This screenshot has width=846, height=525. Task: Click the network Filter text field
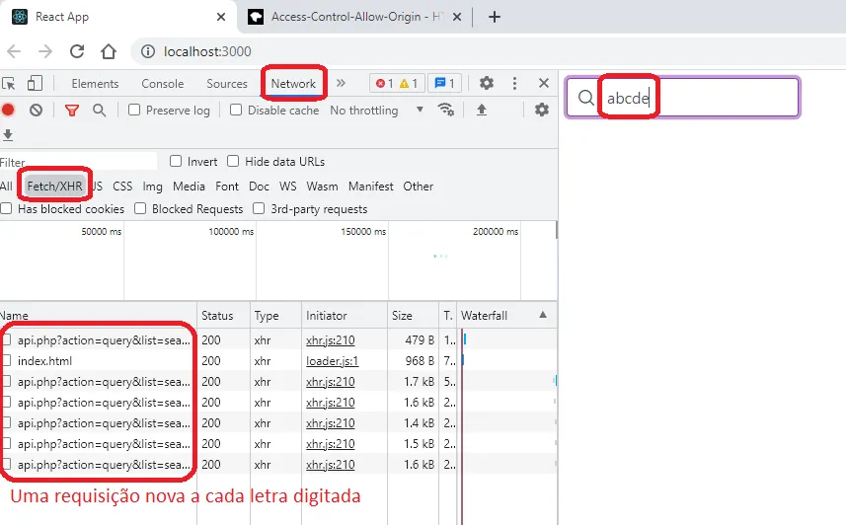pyautogui.click(x=79, y=161)
